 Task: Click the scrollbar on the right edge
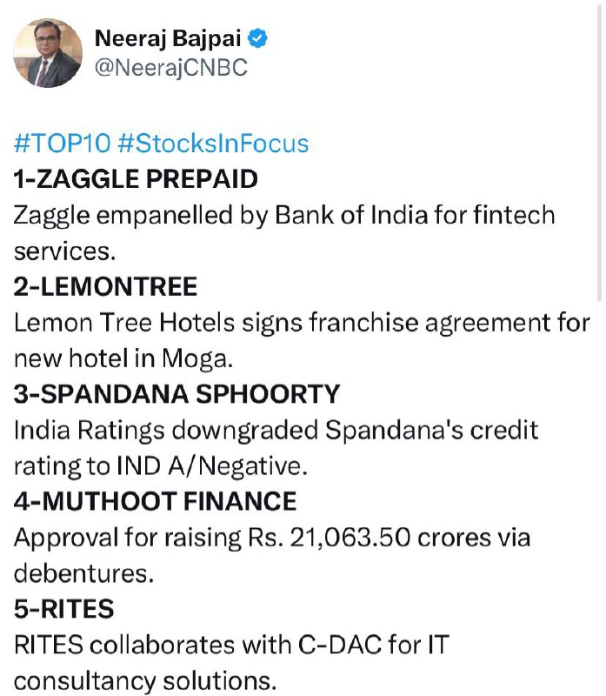pos(599,151)
